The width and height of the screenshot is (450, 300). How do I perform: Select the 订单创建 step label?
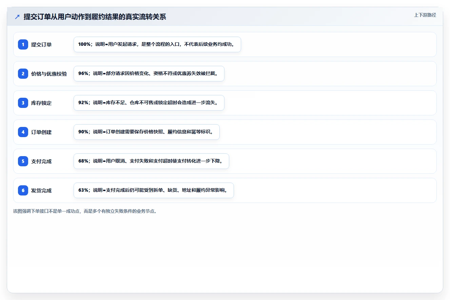tap(41, 132)
